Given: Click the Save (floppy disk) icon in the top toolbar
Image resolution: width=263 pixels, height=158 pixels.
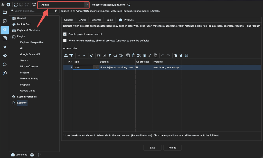Looking at the screenshot, I should point(21,5).
